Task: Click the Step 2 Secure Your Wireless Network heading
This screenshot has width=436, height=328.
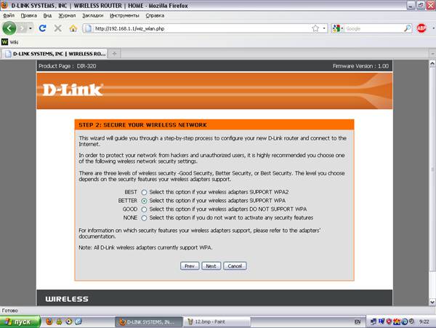Action: click(142, 125)
